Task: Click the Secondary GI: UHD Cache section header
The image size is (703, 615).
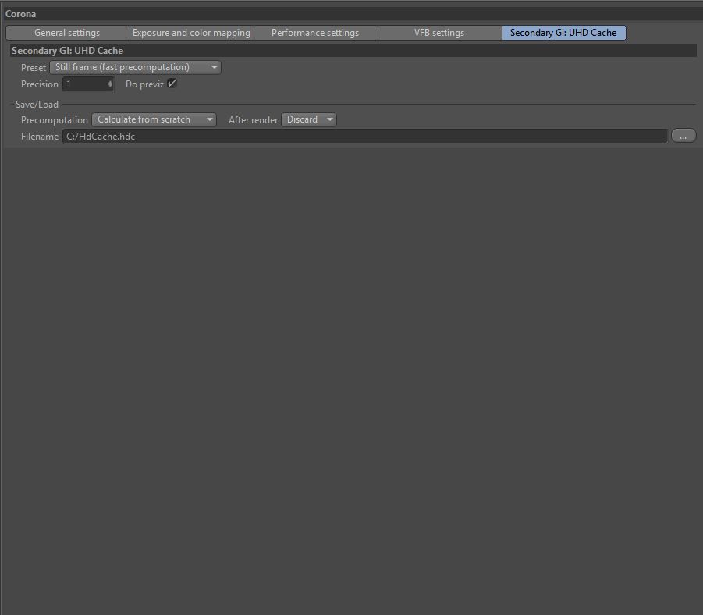Action: click(x=353, y=50)
